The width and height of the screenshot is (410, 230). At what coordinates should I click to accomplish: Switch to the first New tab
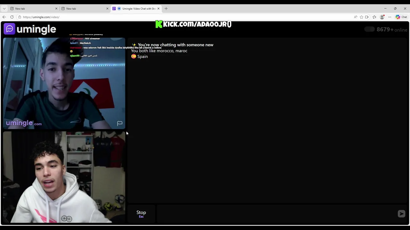(34, 9)
